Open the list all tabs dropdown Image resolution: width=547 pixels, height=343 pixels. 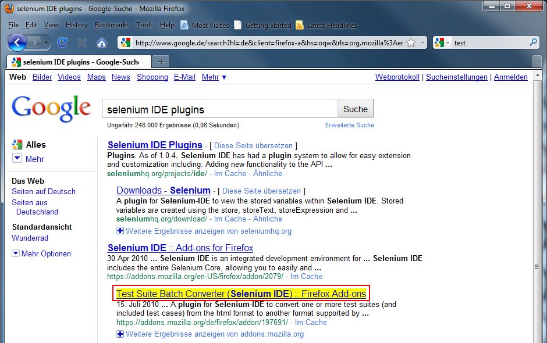click(537, 62)
